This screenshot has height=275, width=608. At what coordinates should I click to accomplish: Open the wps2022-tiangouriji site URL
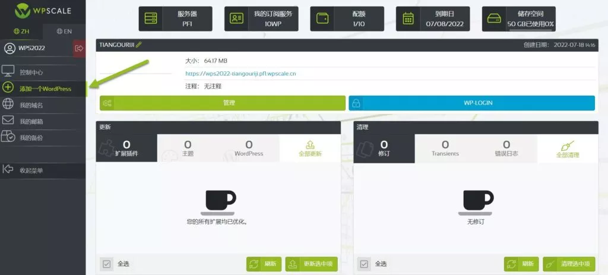(x=240, y=73)
